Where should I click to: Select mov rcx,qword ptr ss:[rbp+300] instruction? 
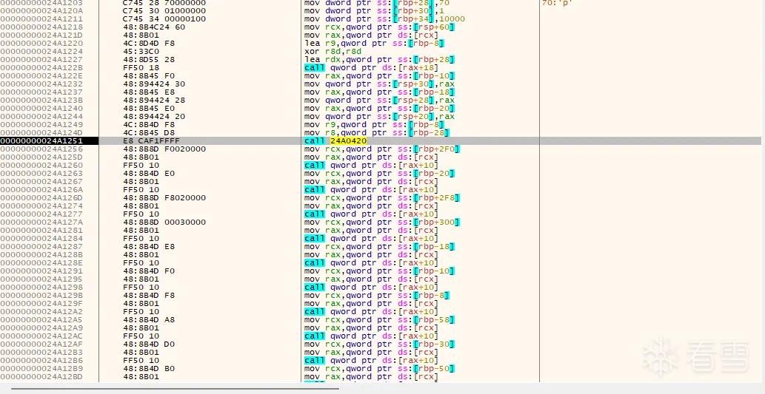[381, 222]
